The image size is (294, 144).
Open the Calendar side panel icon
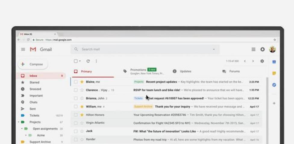(x=274, y=62)
